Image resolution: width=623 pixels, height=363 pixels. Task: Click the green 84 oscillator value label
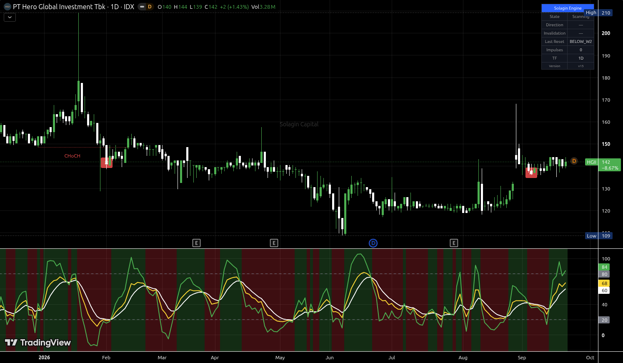coord(604,267)
